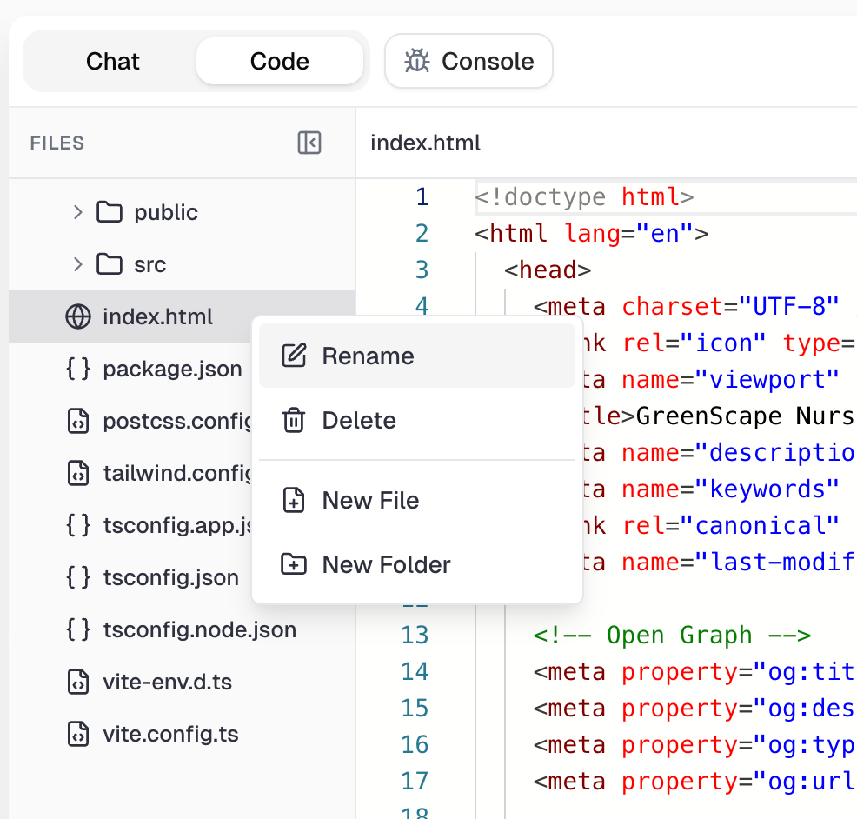This screenshot has height=819, width=857.
Task: Click the og:tit meta property line
Action: (694, 672)
